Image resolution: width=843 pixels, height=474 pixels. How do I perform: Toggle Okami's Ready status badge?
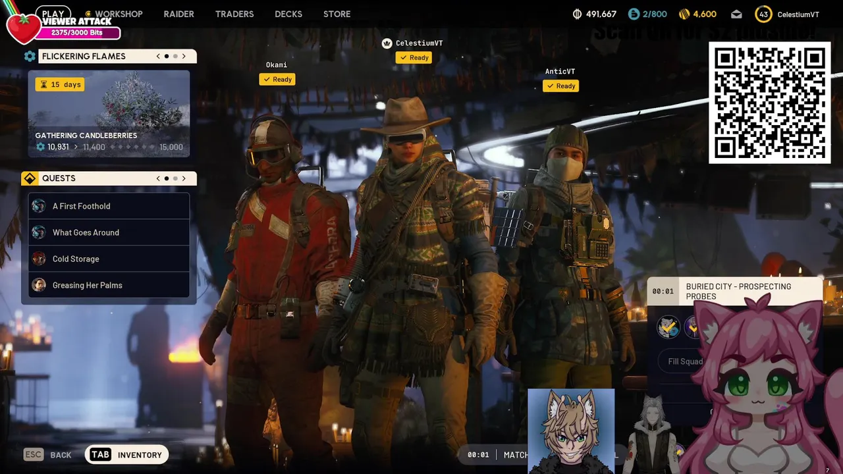point(277,79)
